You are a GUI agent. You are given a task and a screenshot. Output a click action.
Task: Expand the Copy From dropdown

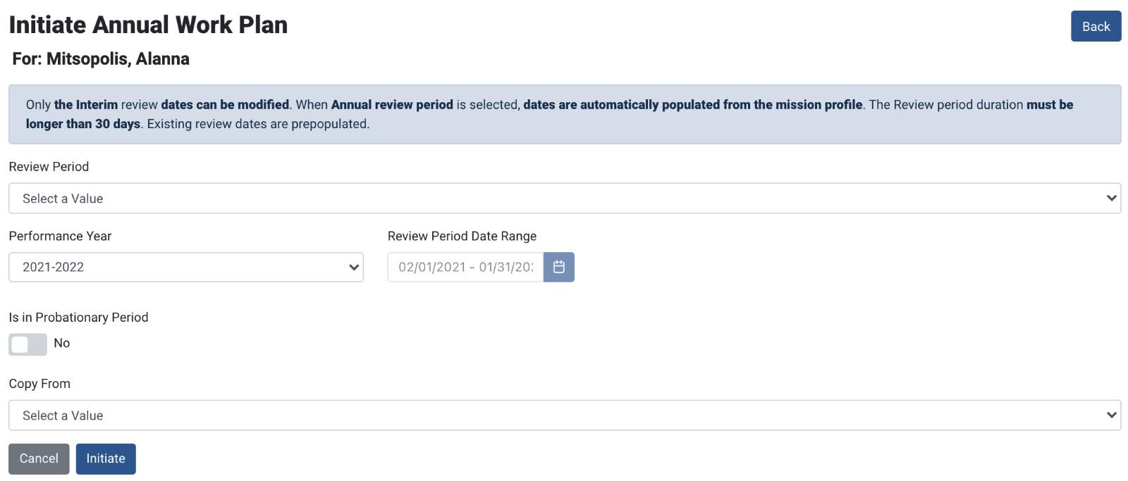coord(565,416)
